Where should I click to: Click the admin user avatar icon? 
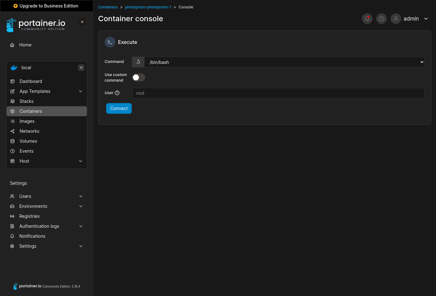[x=396, y=19]
